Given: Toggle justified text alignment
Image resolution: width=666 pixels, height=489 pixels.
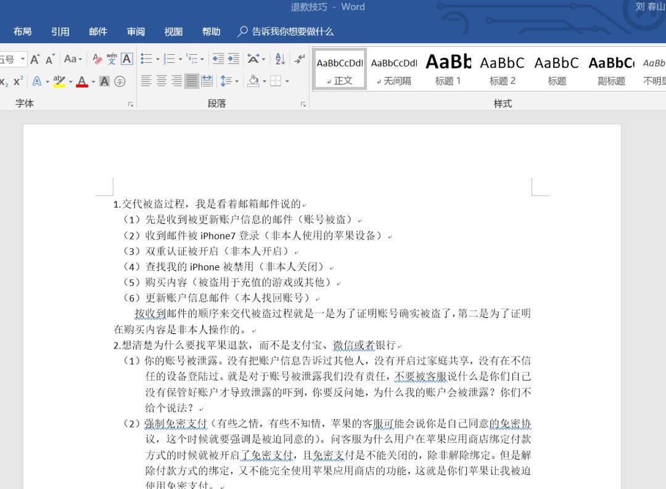Looking at the screenshot, I should coord(192,81).
